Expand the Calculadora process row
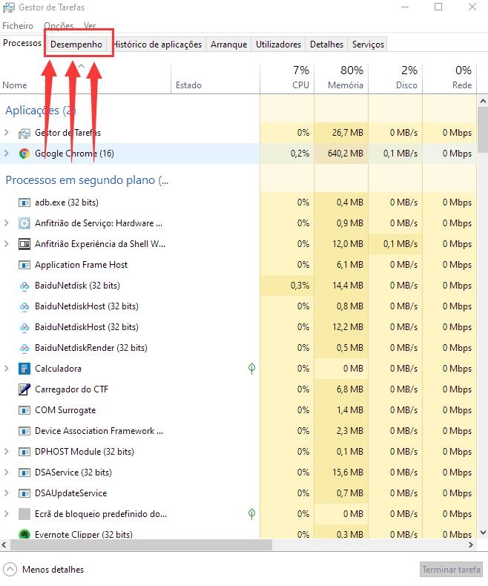This screenshot has height=586, width=488. pyautogui.click(x=7, y=369)
